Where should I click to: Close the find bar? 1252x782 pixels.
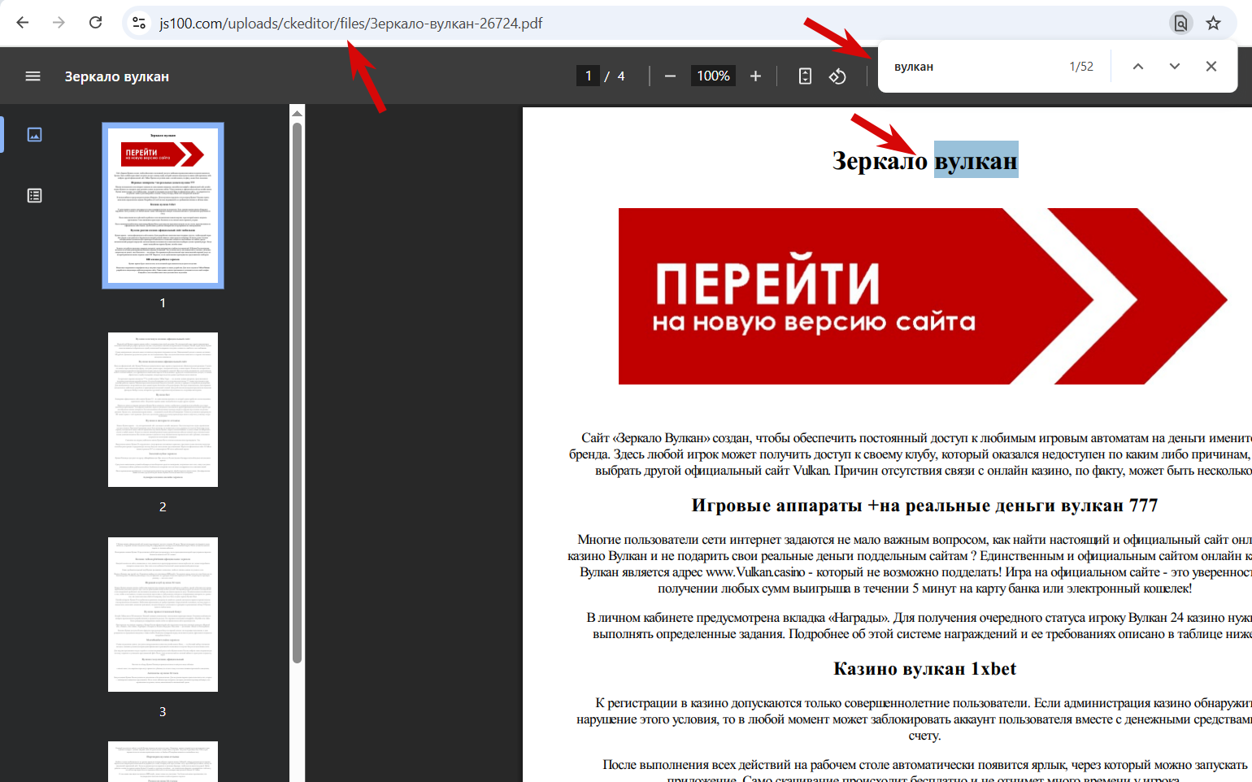[1211, 67]
